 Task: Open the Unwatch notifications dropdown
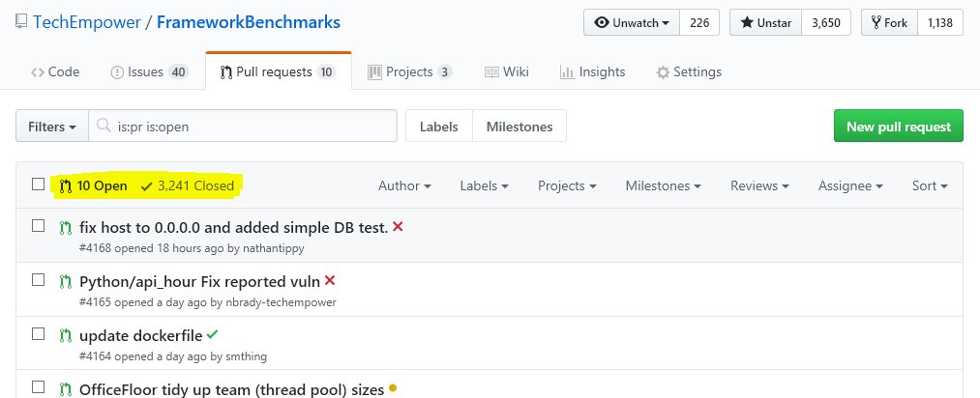[x=632, y=22]
